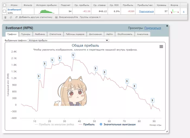Click the Форма mini chart for Svetlonavt
Image resolution: width=190 pixels, height=138 pixels.
tap(175, 11)
